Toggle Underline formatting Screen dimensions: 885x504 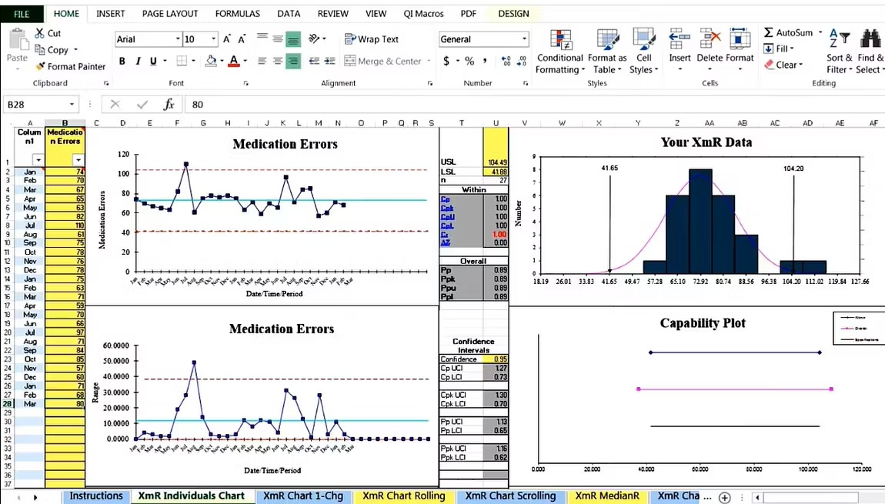coord(153,61)
